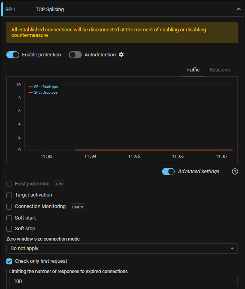Viewport: 245px width, 289px height.
Task: Check the Target activation checkbox
Action: point(10,195)
